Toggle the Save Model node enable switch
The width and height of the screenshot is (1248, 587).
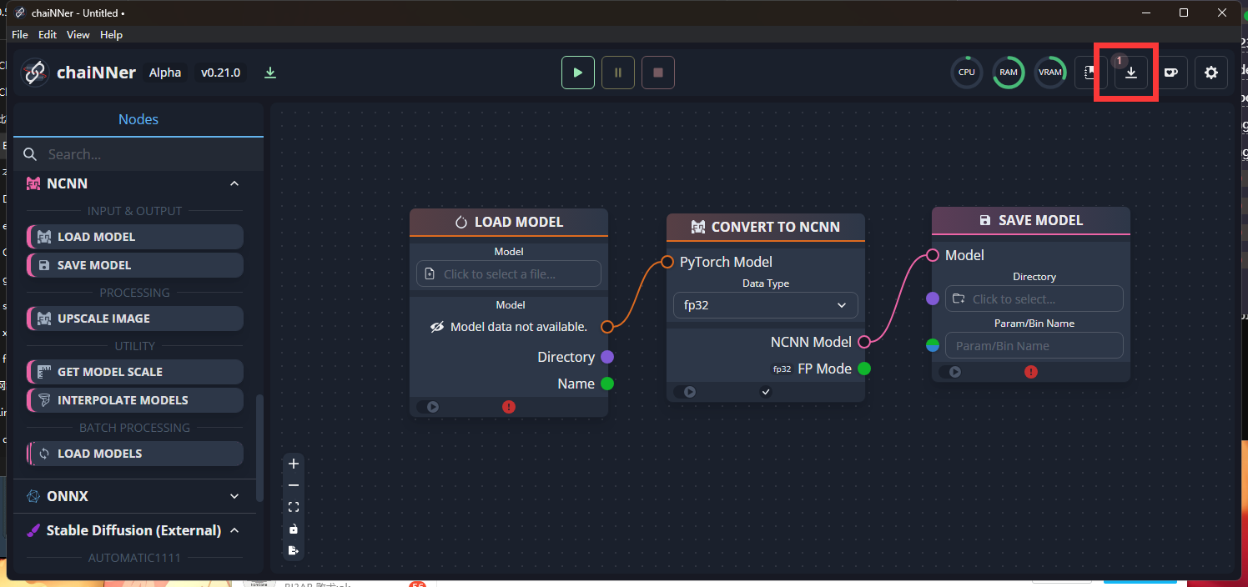[951, 372]
